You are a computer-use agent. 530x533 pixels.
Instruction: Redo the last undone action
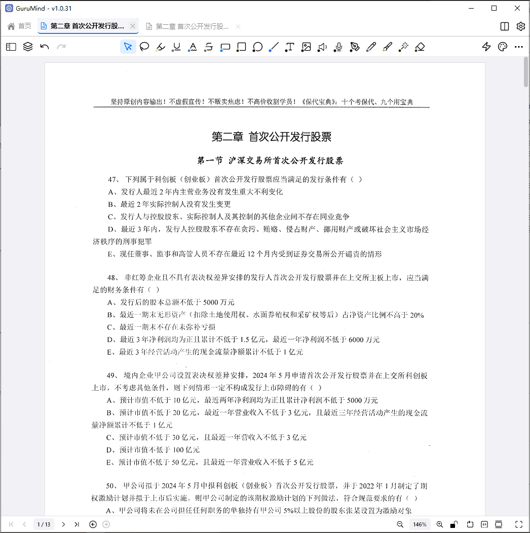pyautogui.click(x=61, y=47)
